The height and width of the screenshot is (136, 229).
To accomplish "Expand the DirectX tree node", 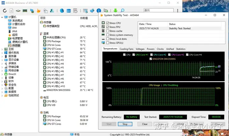I will coord(2,74).
